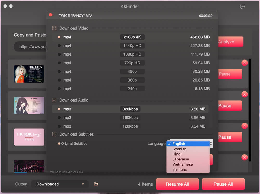Screen dimensions: 260x194
Task: Open the output folder icon beside Downloaded
Action: pos(96,184)
